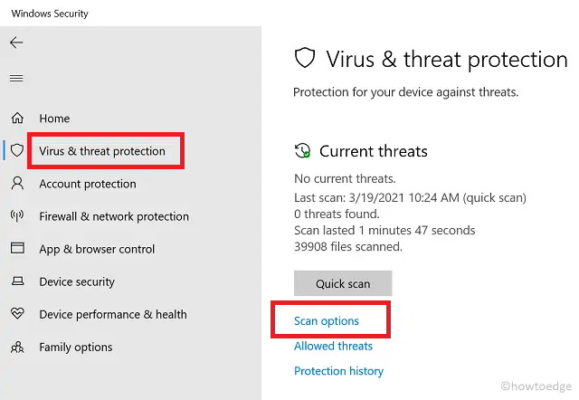The width and height of the screenshot is (579, 400).
Task: Open Firewall & network protection
Action: [114, 216]
